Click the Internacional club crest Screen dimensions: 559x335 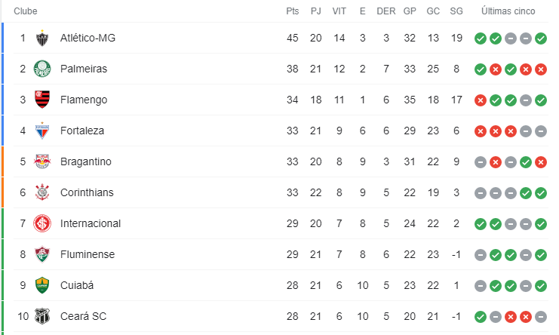(x=42, y=223)
